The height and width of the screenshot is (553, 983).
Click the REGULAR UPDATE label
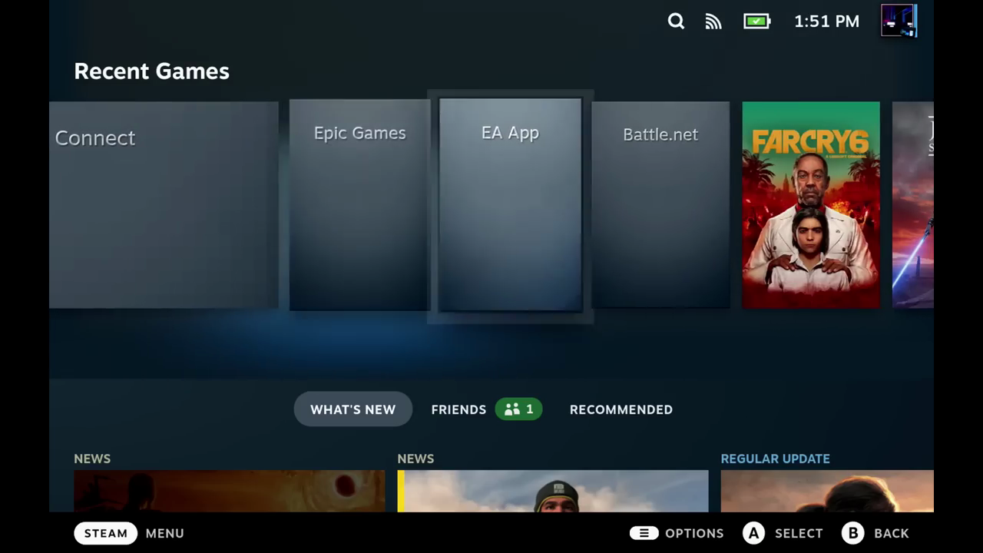pyautogui.click(x=775, y=459)
